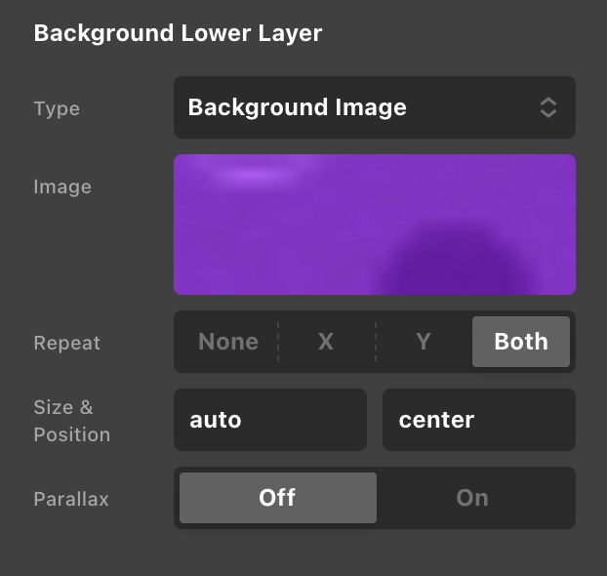Image resolution: width=607 pixels, height=576 pixels.
Task: Click the up-down chevron icon in Type field
Action: tap(548, 107)
